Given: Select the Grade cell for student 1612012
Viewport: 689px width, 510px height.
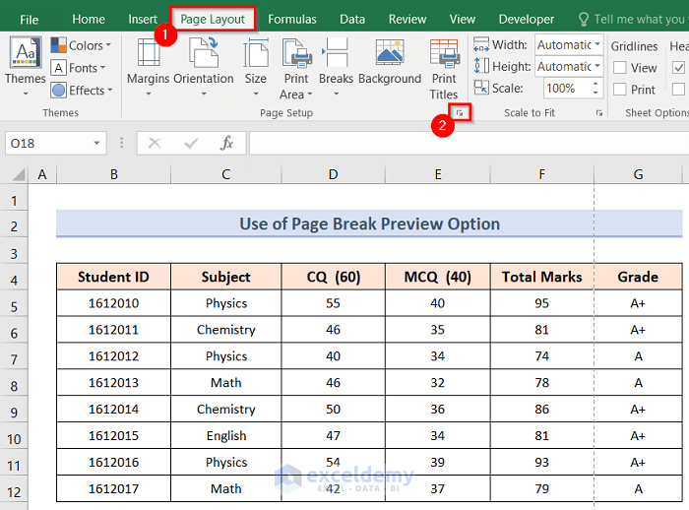Looking at the screenshot, I should [638, 356].
